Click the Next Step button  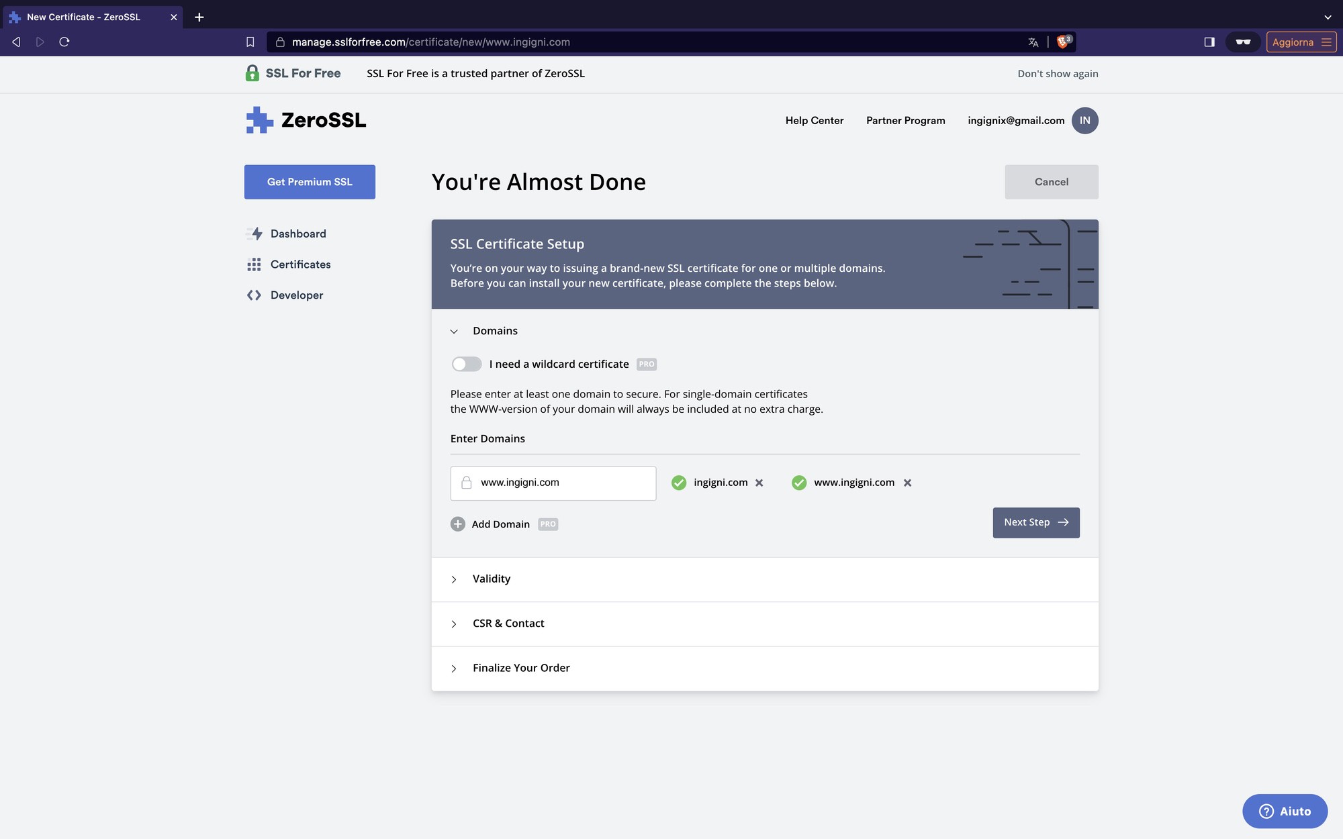click(1036, 523)
